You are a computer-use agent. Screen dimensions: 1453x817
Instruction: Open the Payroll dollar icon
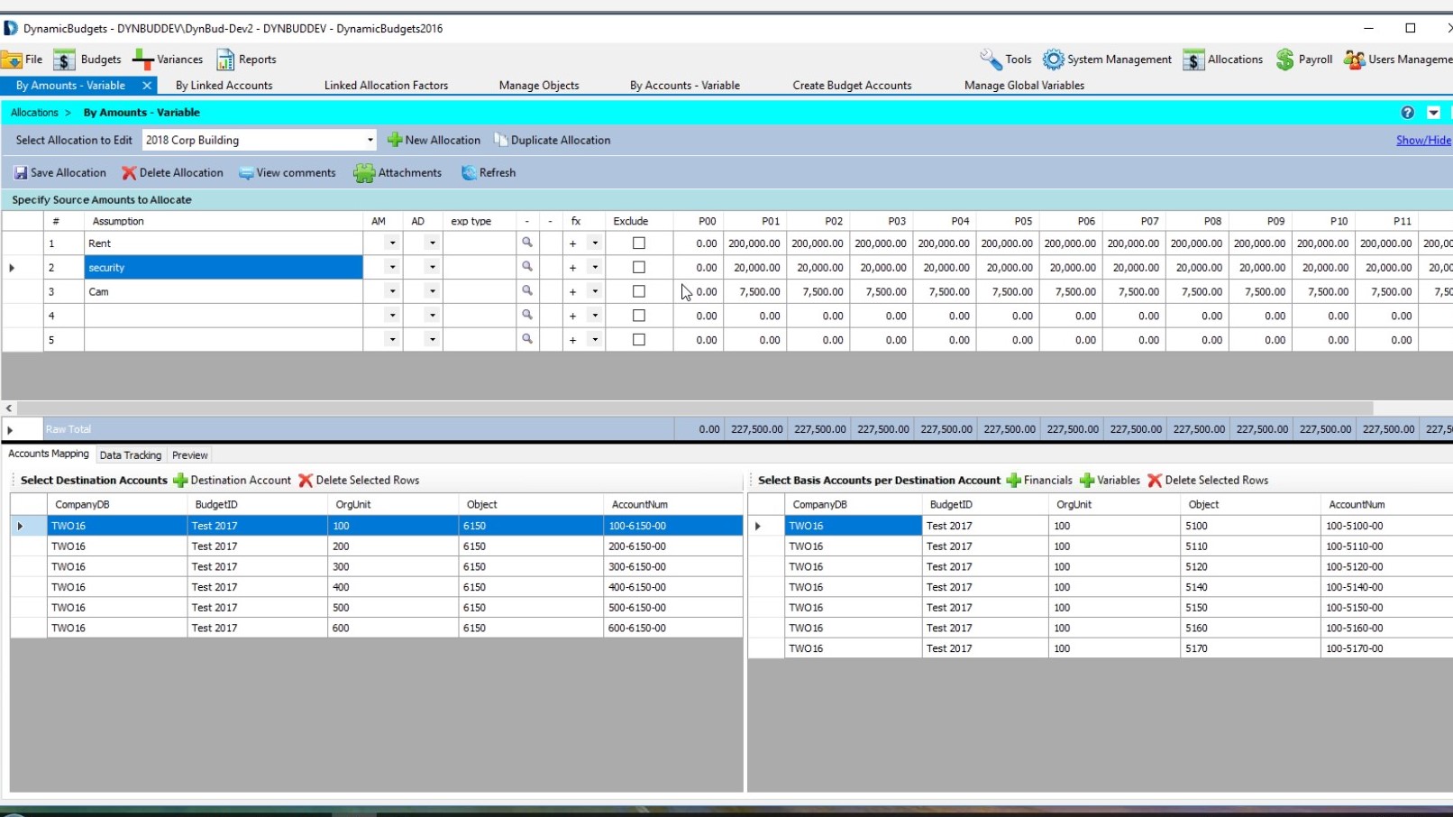[x=1284, y=60]
